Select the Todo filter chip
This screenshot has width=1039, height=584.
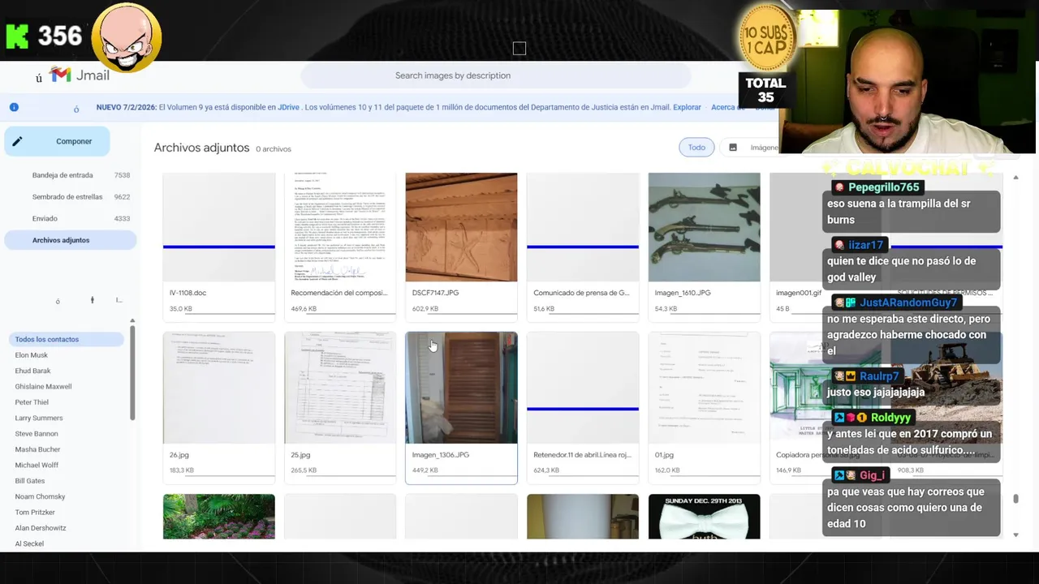[x=696, y=148]
